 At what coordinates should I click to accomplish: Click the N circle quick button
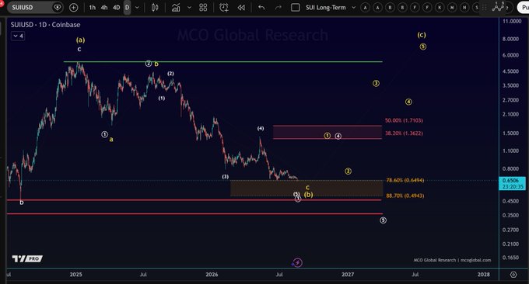(464, 8)
